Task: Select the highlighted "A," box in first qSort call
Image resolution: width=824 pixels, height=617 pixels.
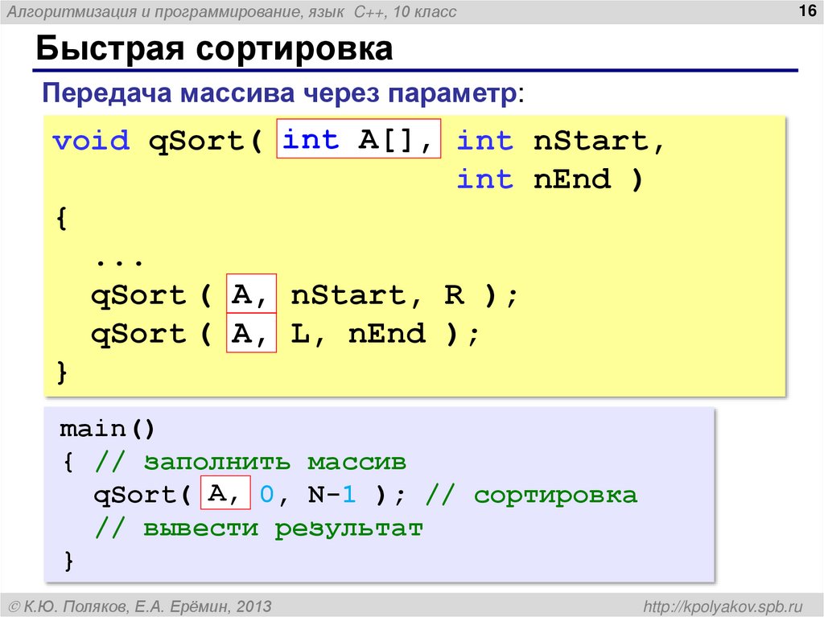Action: click(x=250, y=294)
